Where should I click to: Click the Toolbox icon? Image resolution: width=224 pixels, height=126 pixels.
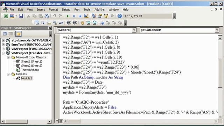coord(112,16)
